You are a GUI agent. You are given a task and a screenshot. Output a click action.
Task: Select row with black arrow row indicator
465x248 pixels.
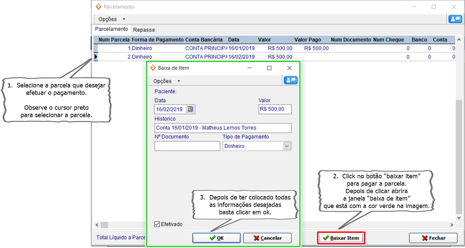tap(96, 57)
